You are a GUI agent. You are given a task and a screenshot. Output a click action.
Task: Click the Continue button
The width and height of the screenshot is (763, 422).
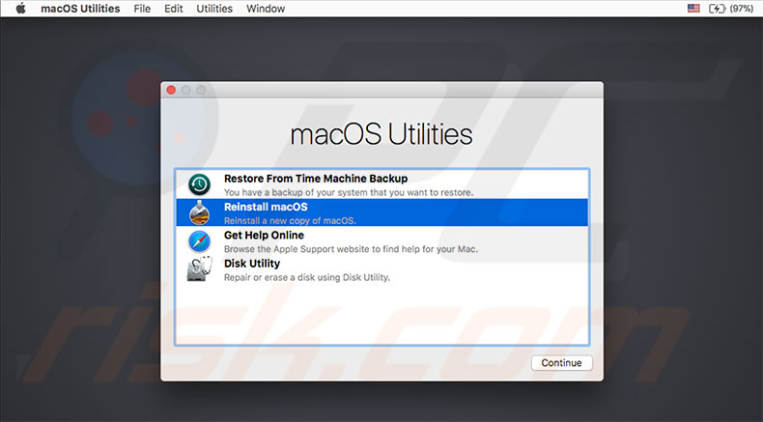[x=561, y=363]
